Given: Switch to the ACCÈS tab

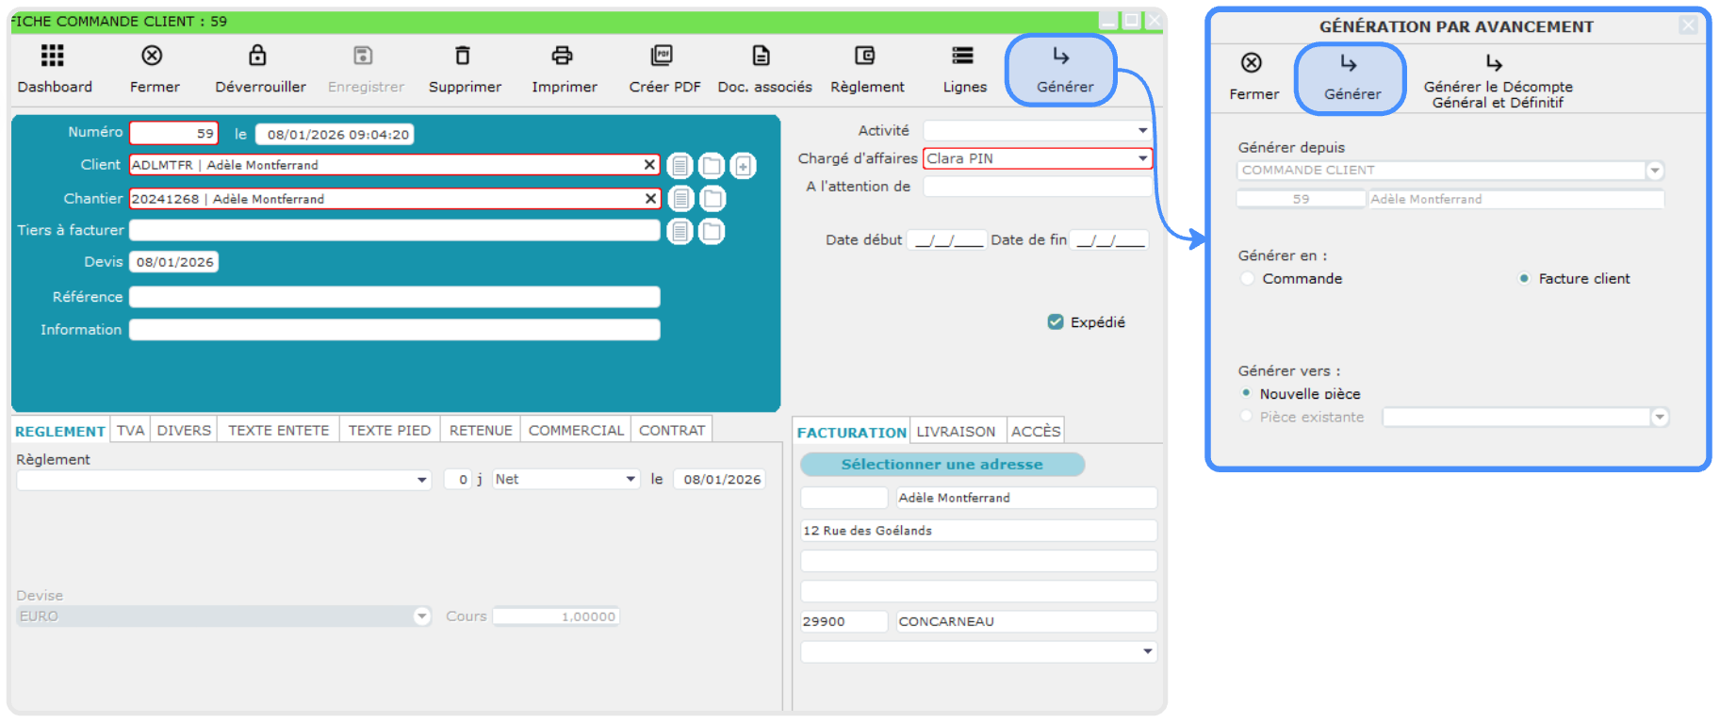Looking at the screenshot, I should tap(1036, 432).
